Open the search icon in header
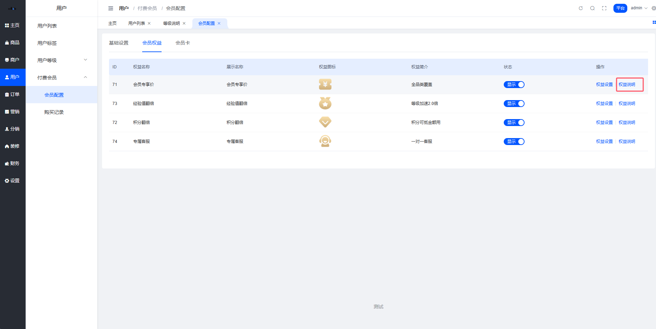The width and height of the screenshot is (656, 329). click(592, 8)
